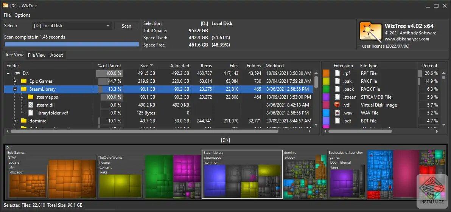This screenshot has height=212, width=451.
Task: Sort by the Modified column header
Action: point(275,65)
